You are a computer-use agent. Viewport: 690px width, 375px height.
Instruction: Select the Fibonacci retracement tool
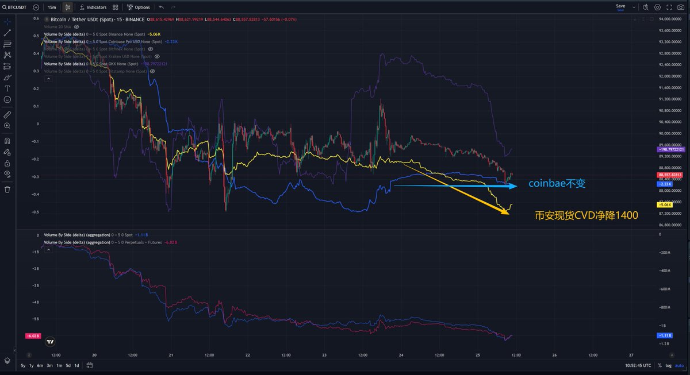tap(7, 44)
